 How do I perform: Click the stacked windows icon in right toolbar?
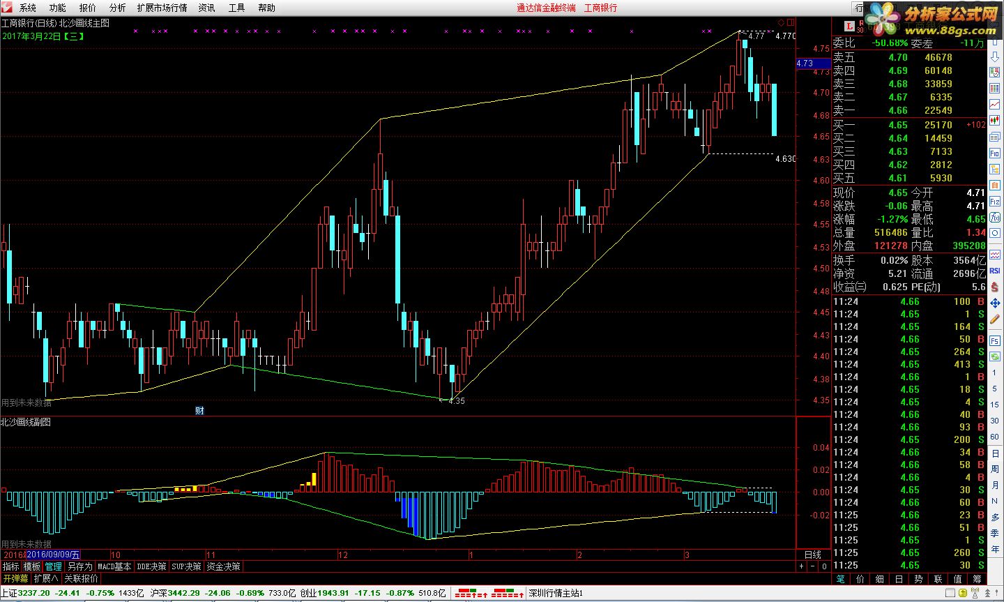(995, 137)
